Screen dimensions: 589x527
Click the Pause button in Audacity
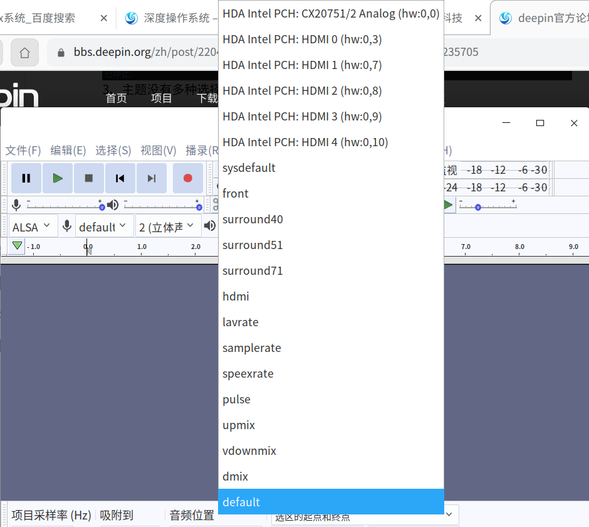[x=26, y=178]
